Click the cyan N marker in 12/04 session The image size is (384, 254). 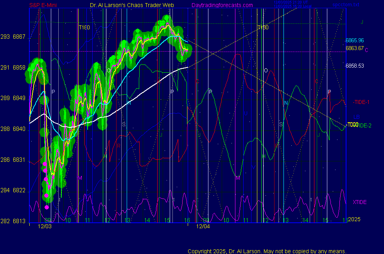tap(286, 103)
